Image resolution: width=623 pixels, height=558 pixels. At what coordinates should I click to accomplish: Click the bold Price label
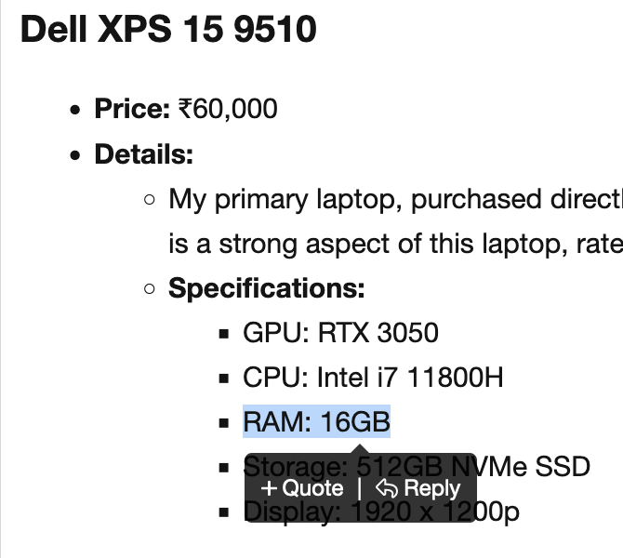tap(132, 109)
